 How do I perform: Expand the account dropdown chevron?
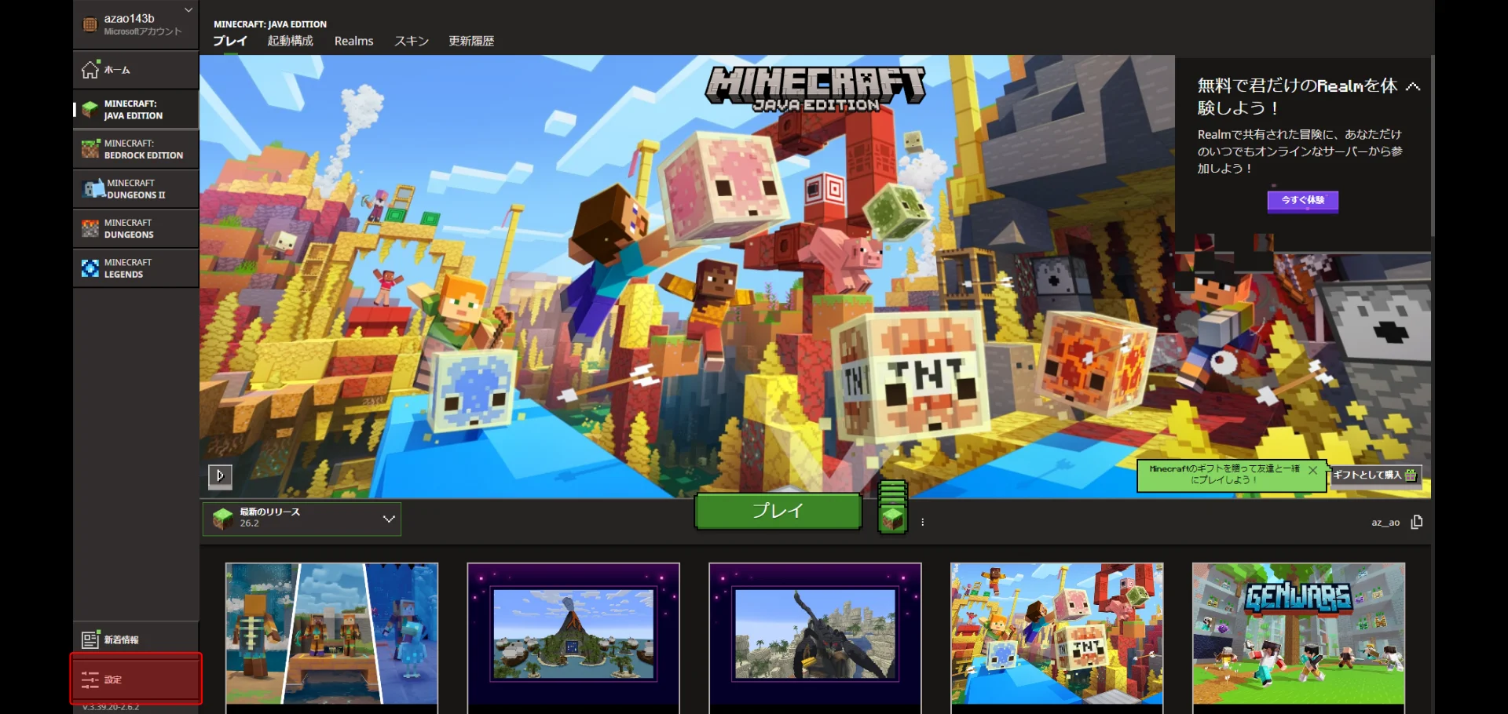point(188,10)
